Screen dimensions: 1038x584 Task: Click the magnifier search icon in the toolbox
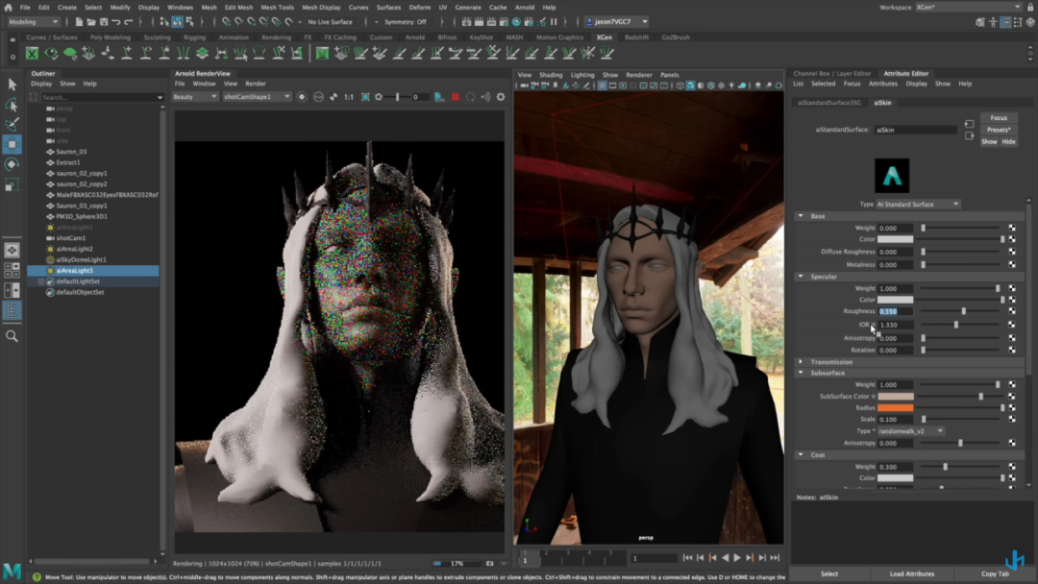(12, 336)
